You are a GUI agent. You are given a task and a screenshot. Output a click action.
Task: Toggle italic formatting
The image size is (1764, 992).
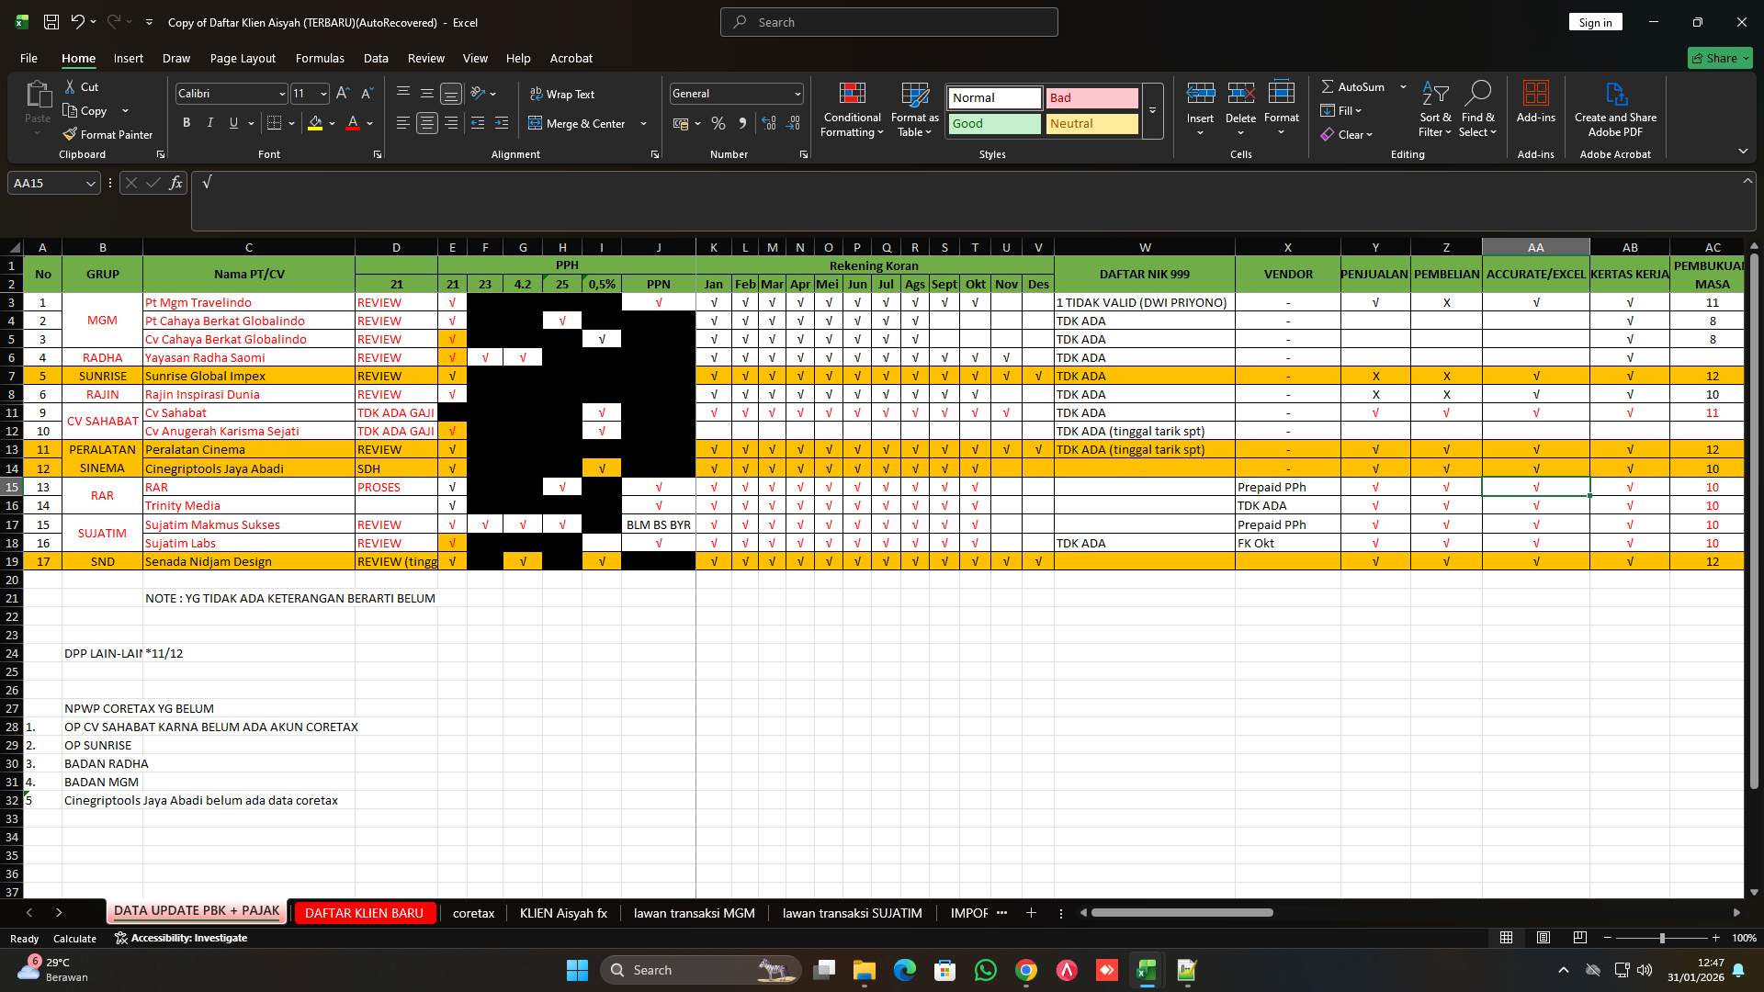(209, 122)
